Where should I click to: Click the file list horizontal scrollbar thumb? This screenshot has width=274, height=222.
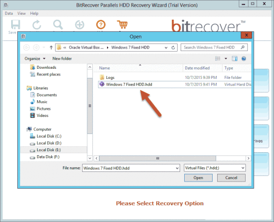pos(158,158)
